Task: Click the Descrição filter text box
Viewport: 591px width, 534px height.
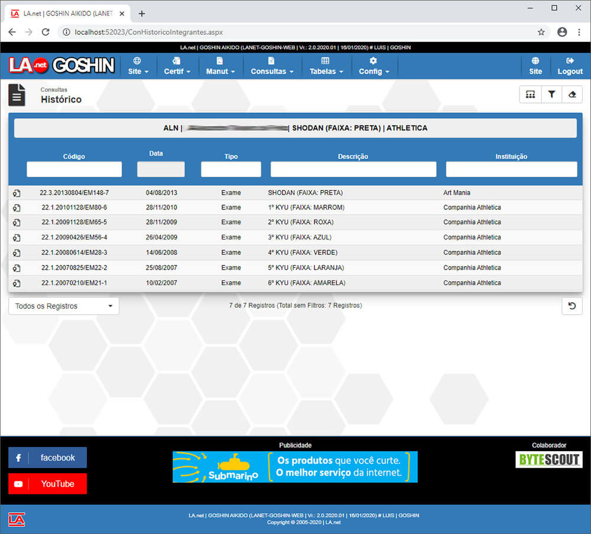Action: click(353, 170)
